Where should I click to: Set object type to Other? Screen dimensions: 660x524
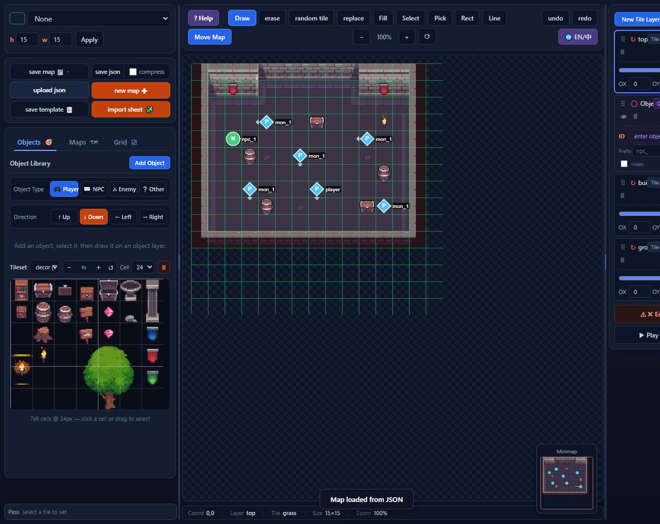[153, 189]
